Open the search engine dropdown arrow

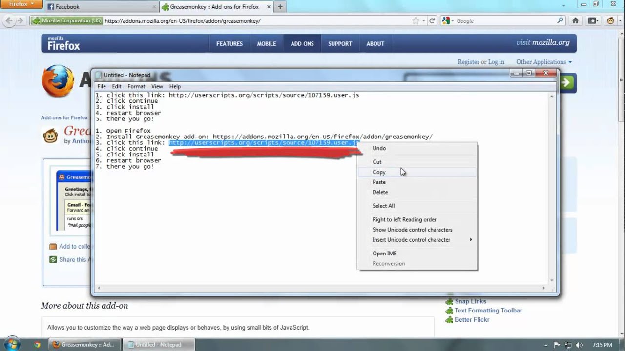(453, 21)
